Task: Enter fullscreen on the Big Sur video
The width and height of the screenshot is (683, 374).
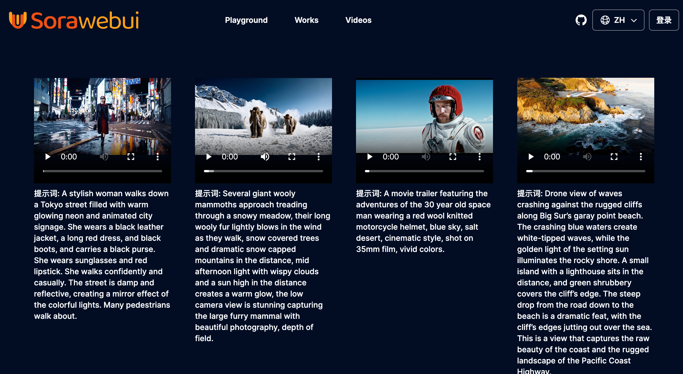Action: coord(614,157)
